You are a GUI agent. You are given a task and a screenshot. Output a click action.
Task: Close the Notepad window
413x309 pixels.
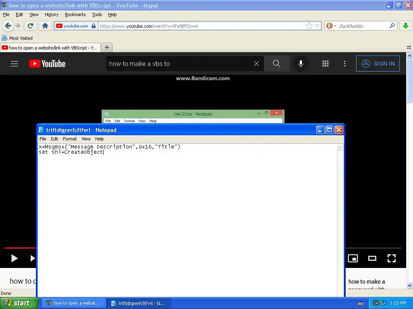[339, 130]
